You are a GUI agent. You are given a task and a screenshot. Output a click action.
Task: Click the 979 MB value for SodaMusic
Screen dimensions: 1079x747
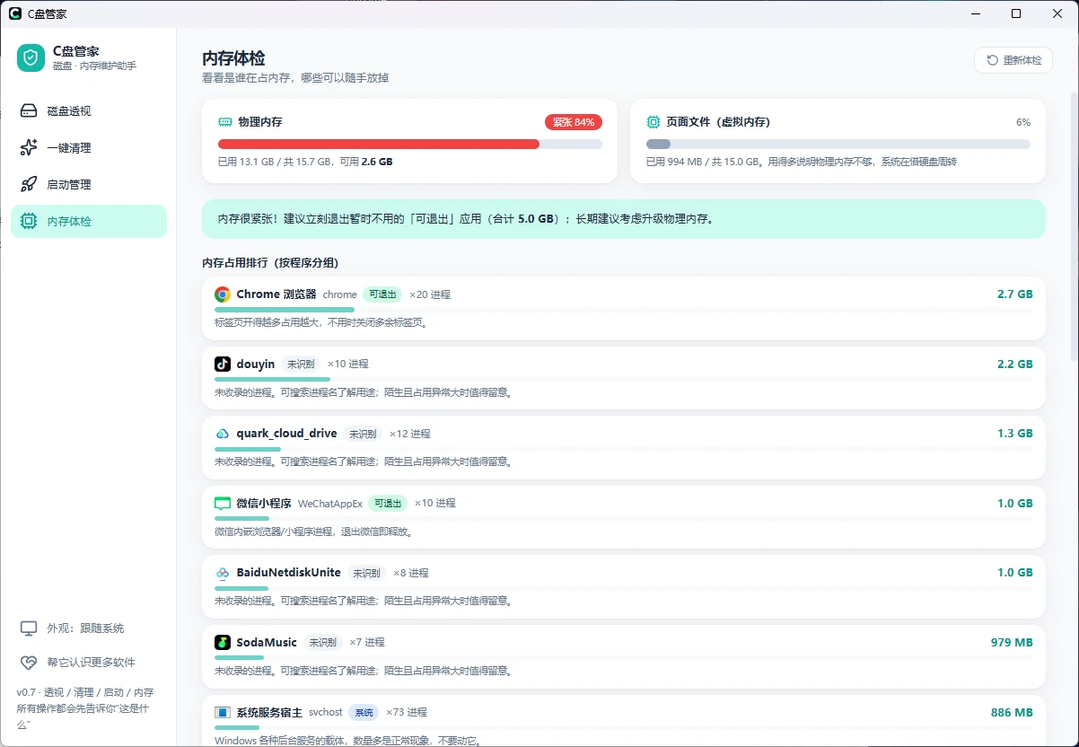[x=1012, y=643]
